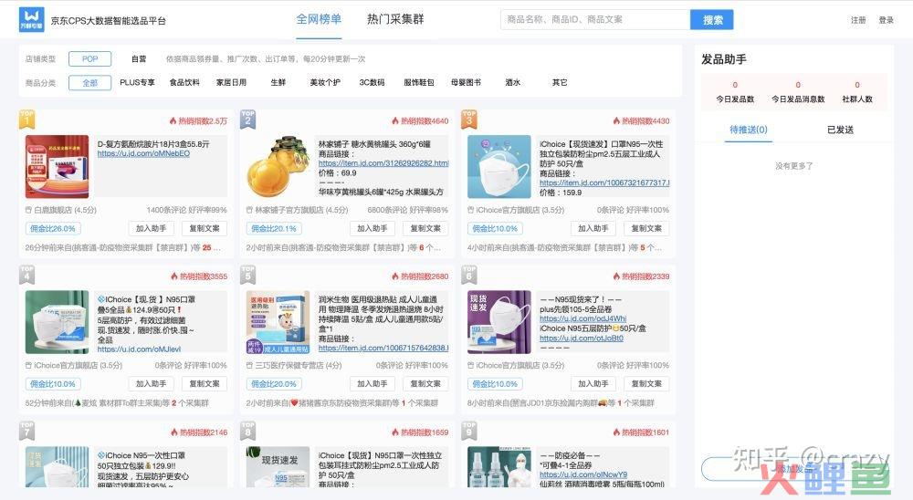The height and width of the screenshot is (500, 913).
Task: Click the yellow peach can product thumbnail
Action: point(278,166)
